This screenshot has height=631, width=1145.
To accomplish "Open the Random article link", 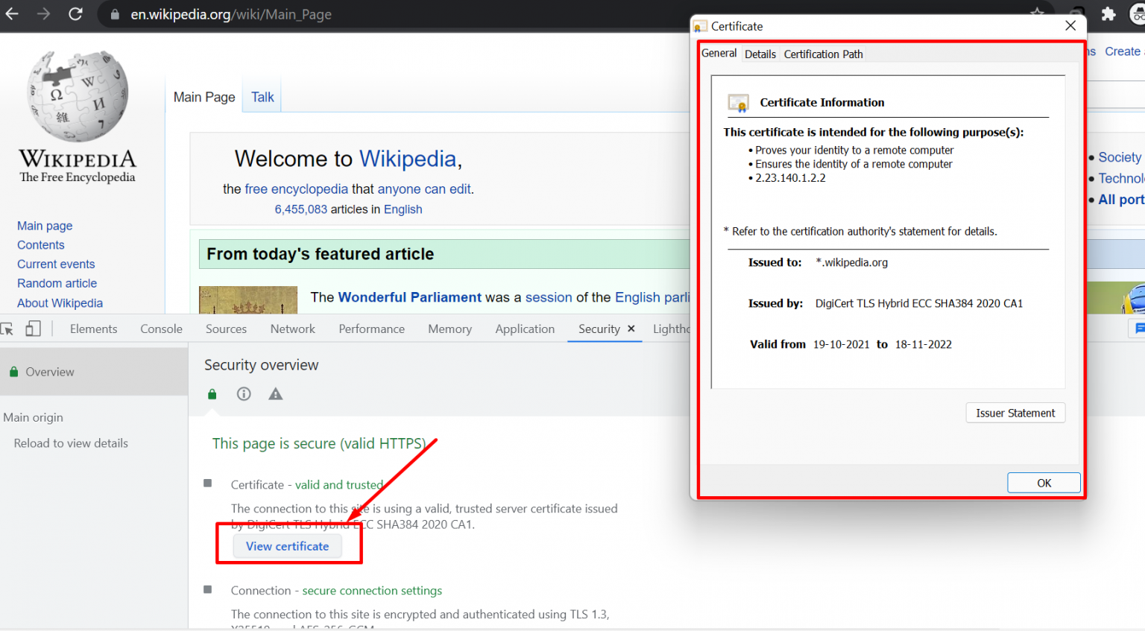I will point(57,283).
